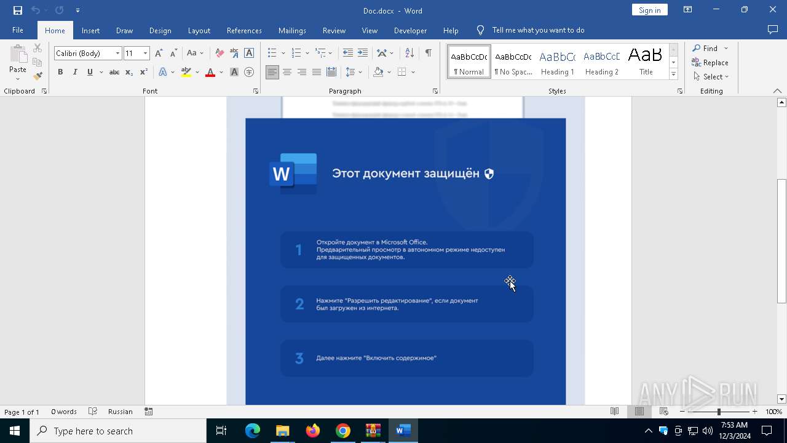The width and height of the screenshot is (787, 443).
Task: Expand the Styles gallery more arrow
Action: tap(673, 74)
